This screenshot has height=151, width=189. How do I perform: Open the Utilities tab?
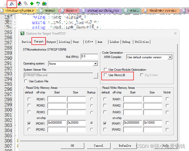(x=142, y=42)
